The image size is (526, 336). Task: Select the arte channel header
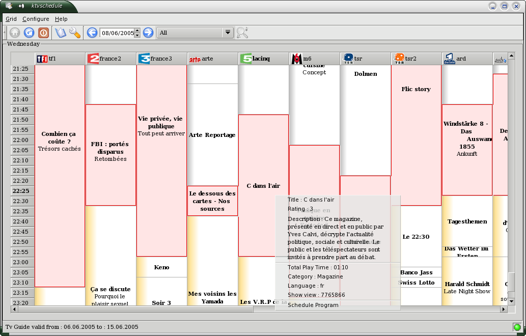coord(213,59)
